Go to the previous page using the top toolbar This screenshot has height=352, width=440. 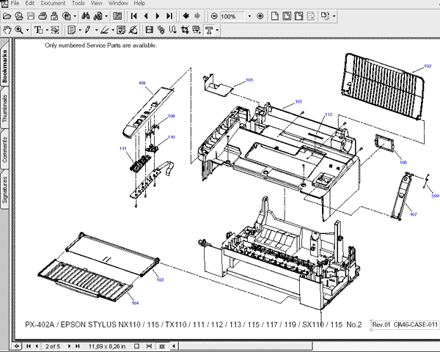(x=146, y=16)
